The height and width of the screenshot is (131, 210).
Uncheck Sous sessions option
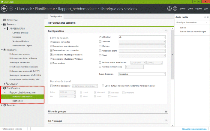tap(51, 63)
